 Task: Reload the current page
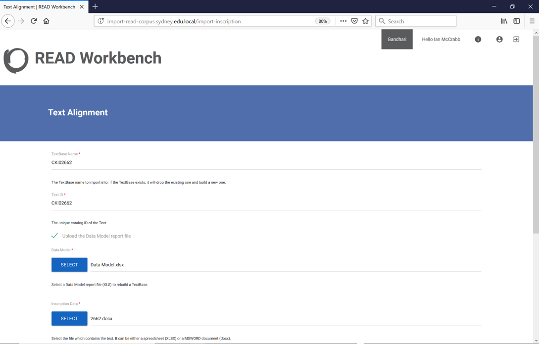pos(34,21)
